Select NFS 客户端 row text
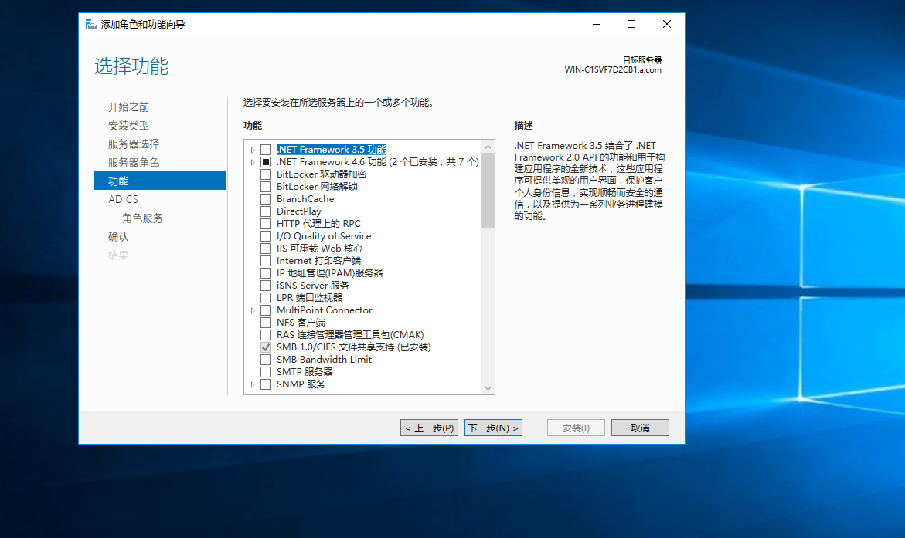This screenshot has width=905, height=538. pos(300,323)
